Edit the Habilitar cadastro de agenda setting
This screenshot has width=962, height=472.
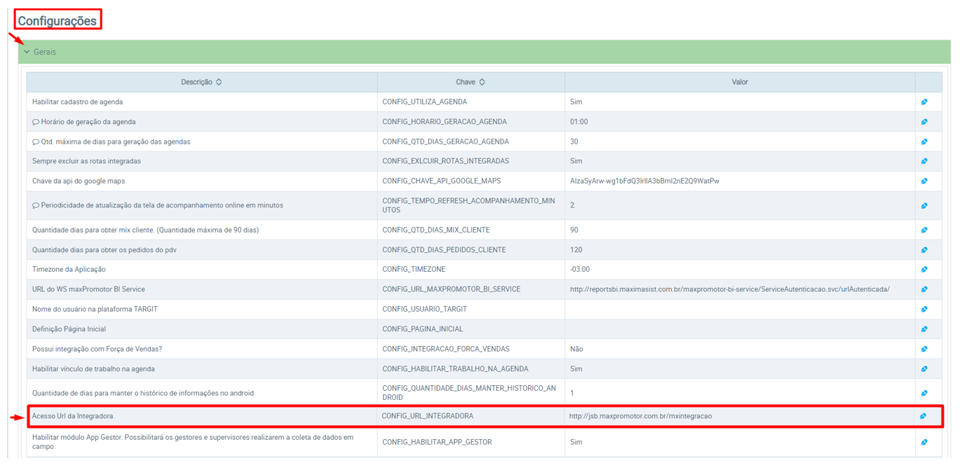(924, 102)
